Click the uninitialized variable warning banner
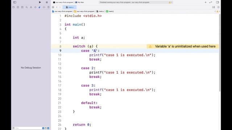Screen dimensions: 232x130 (x=183, y=46)
